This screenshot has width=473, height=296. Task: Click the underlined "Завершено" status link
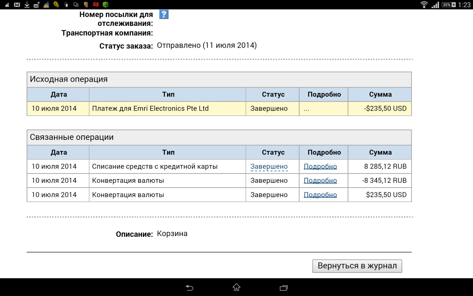(269, 166)
